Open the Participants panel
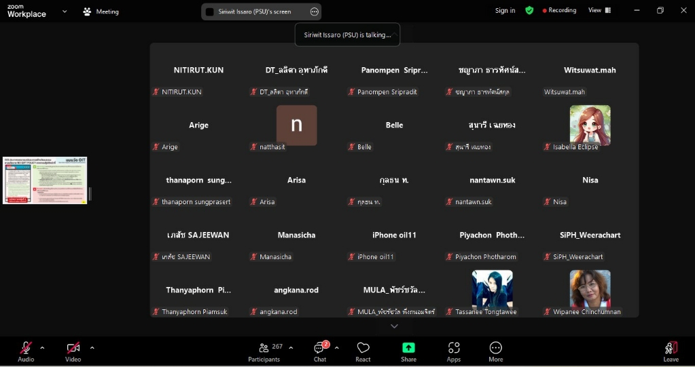Viewport: 695px width, 367px height. coord(264,351)
